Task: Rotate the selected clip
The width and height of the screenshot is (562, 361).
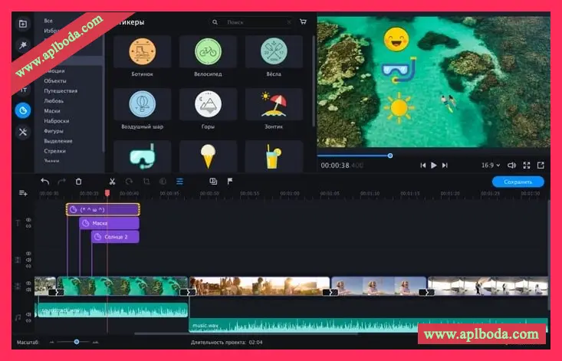Action: 129,182
